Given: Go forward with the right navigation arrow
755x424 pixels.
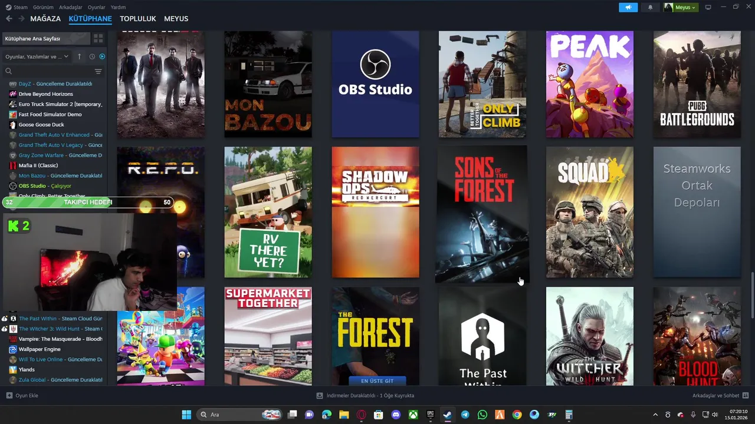Looking at the screenshot, I should click(21, 19).
